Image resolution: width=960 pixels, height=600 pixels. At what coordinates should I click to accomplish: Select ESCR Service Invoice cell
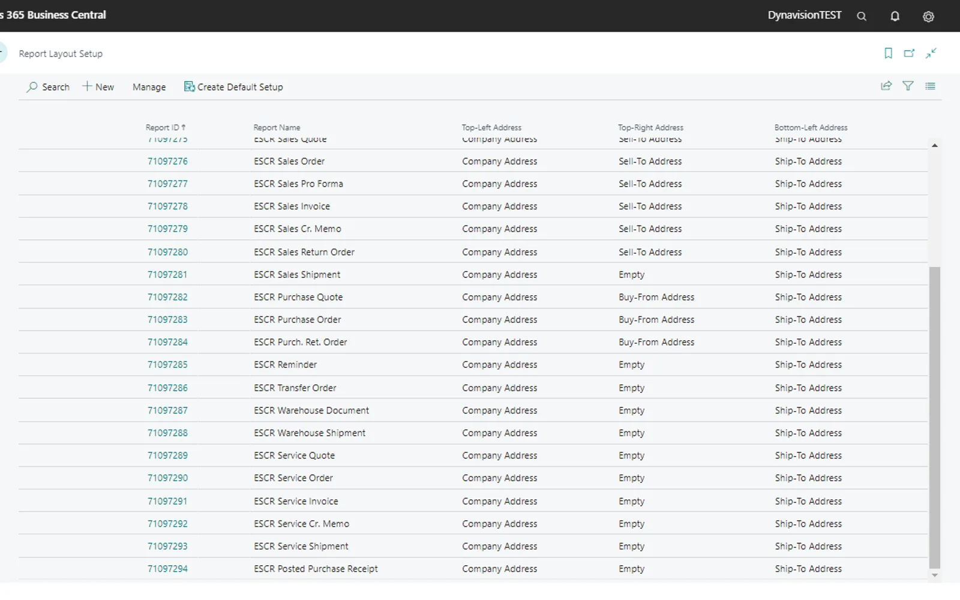tap(296, 502)
